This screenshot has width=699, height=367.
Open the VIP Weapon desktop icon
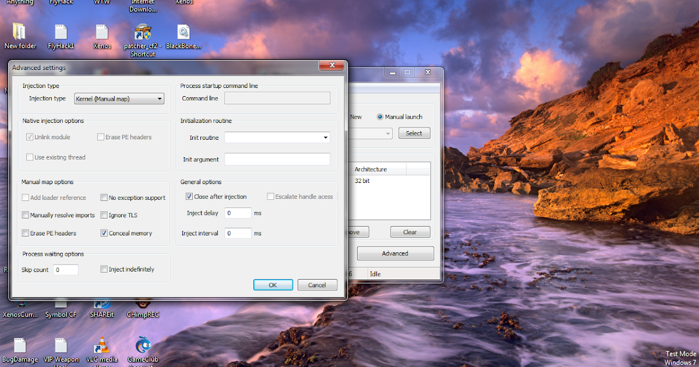[61, 345]
